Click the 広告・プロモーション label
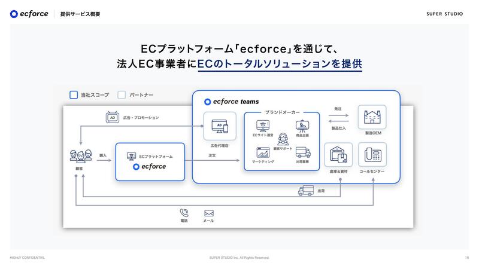This screenshot has height=269, width=479. point(141,117)
